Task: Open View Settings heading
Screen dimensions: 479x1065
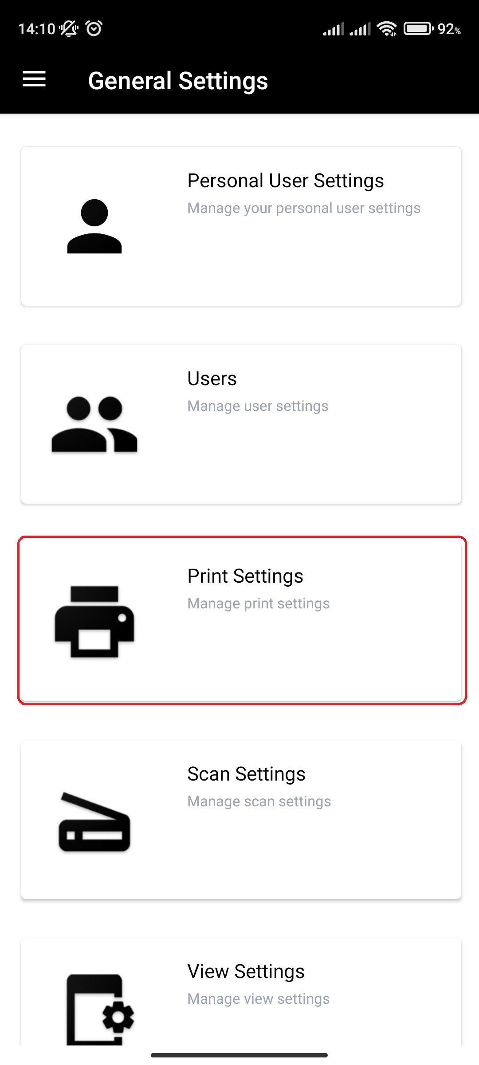Action: click(246, 971)
